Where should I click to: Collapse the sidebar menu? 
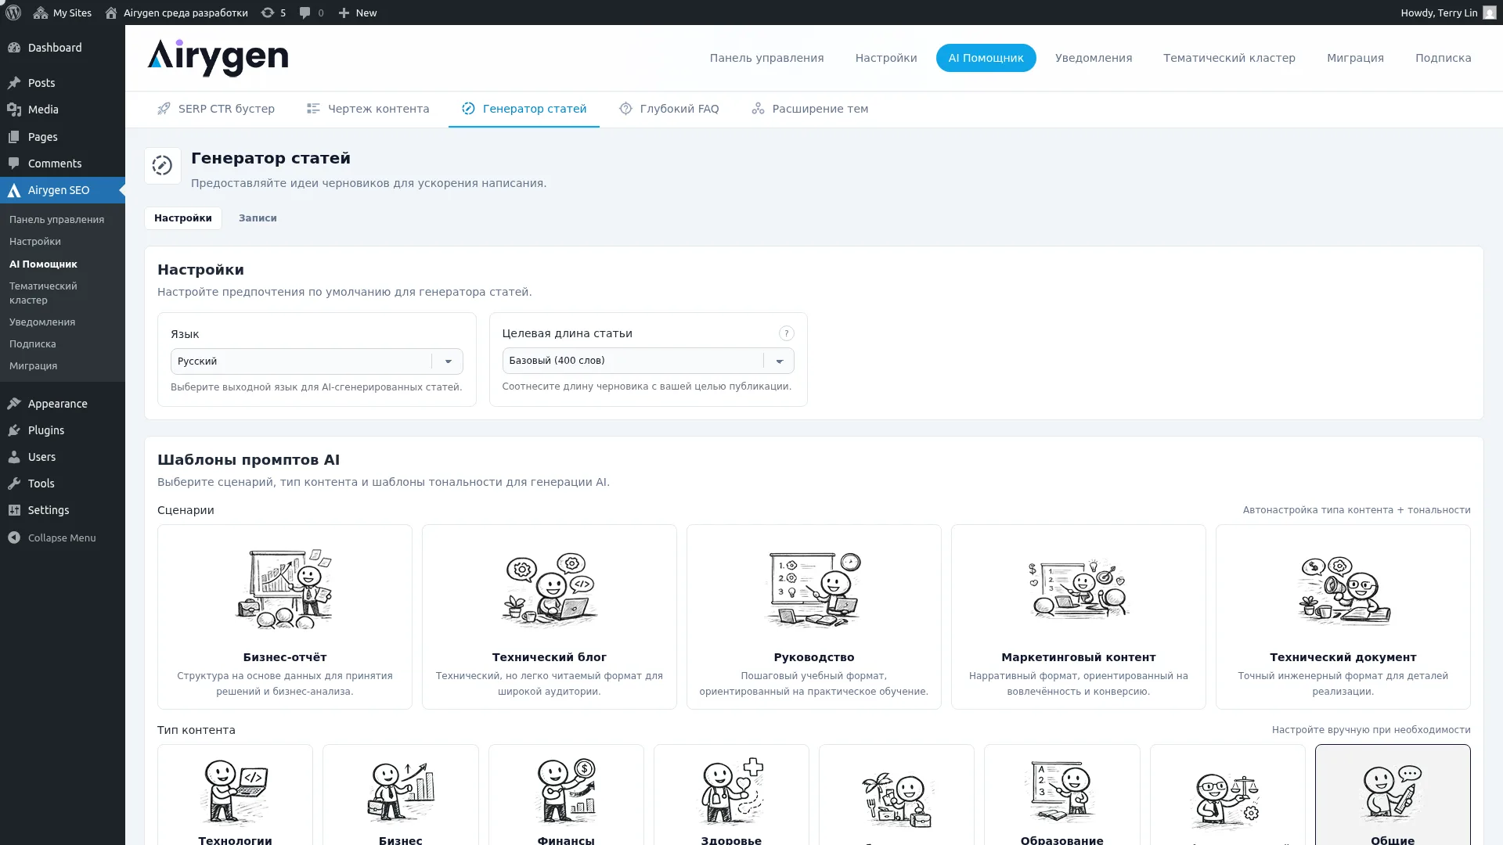[x=63, y=538]
